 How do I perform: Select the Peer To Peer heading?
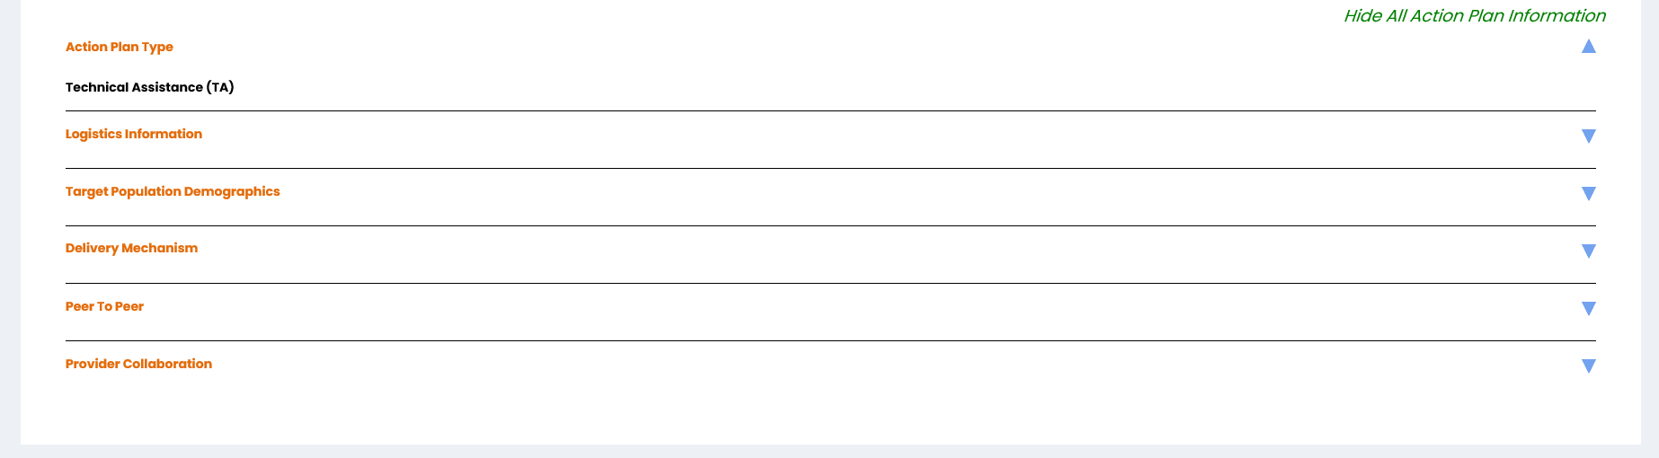104,306
